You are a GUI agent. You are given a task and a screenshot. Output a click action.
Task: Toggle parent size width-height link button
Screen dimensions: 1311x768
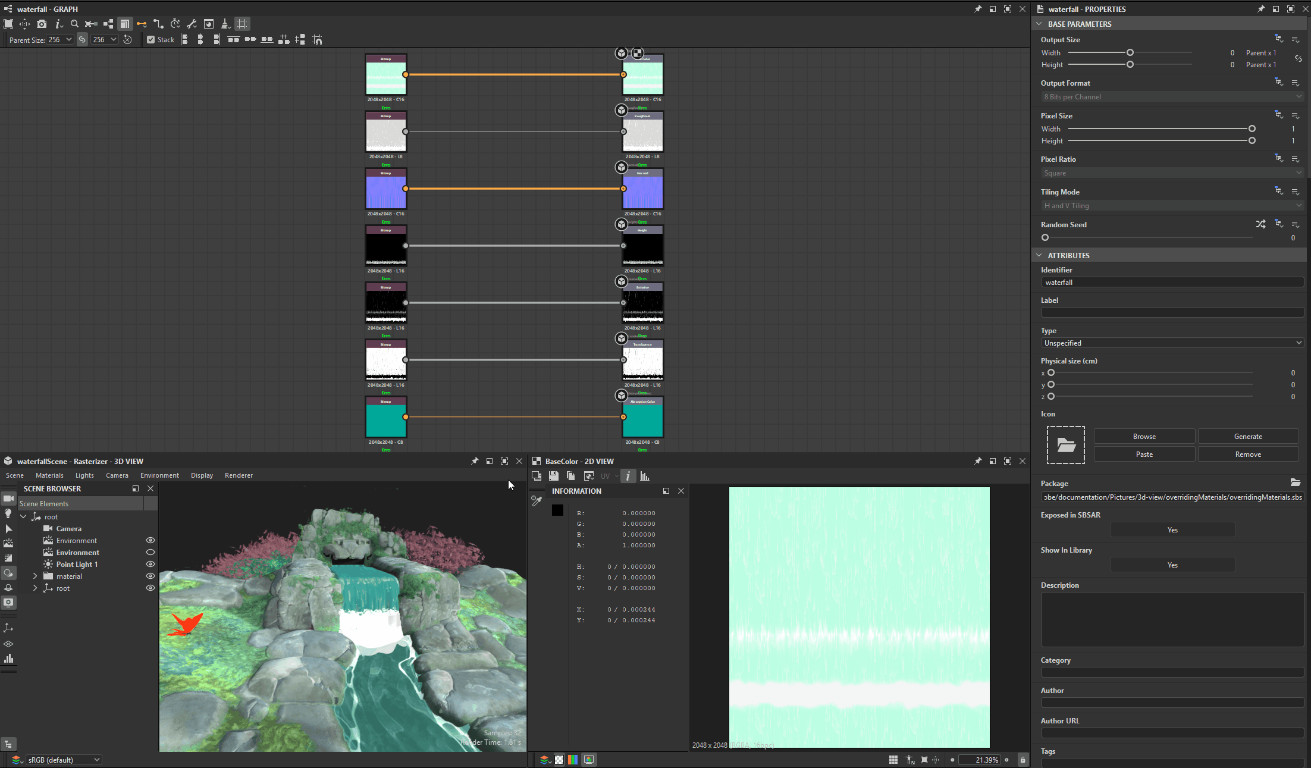pos(82,40)
